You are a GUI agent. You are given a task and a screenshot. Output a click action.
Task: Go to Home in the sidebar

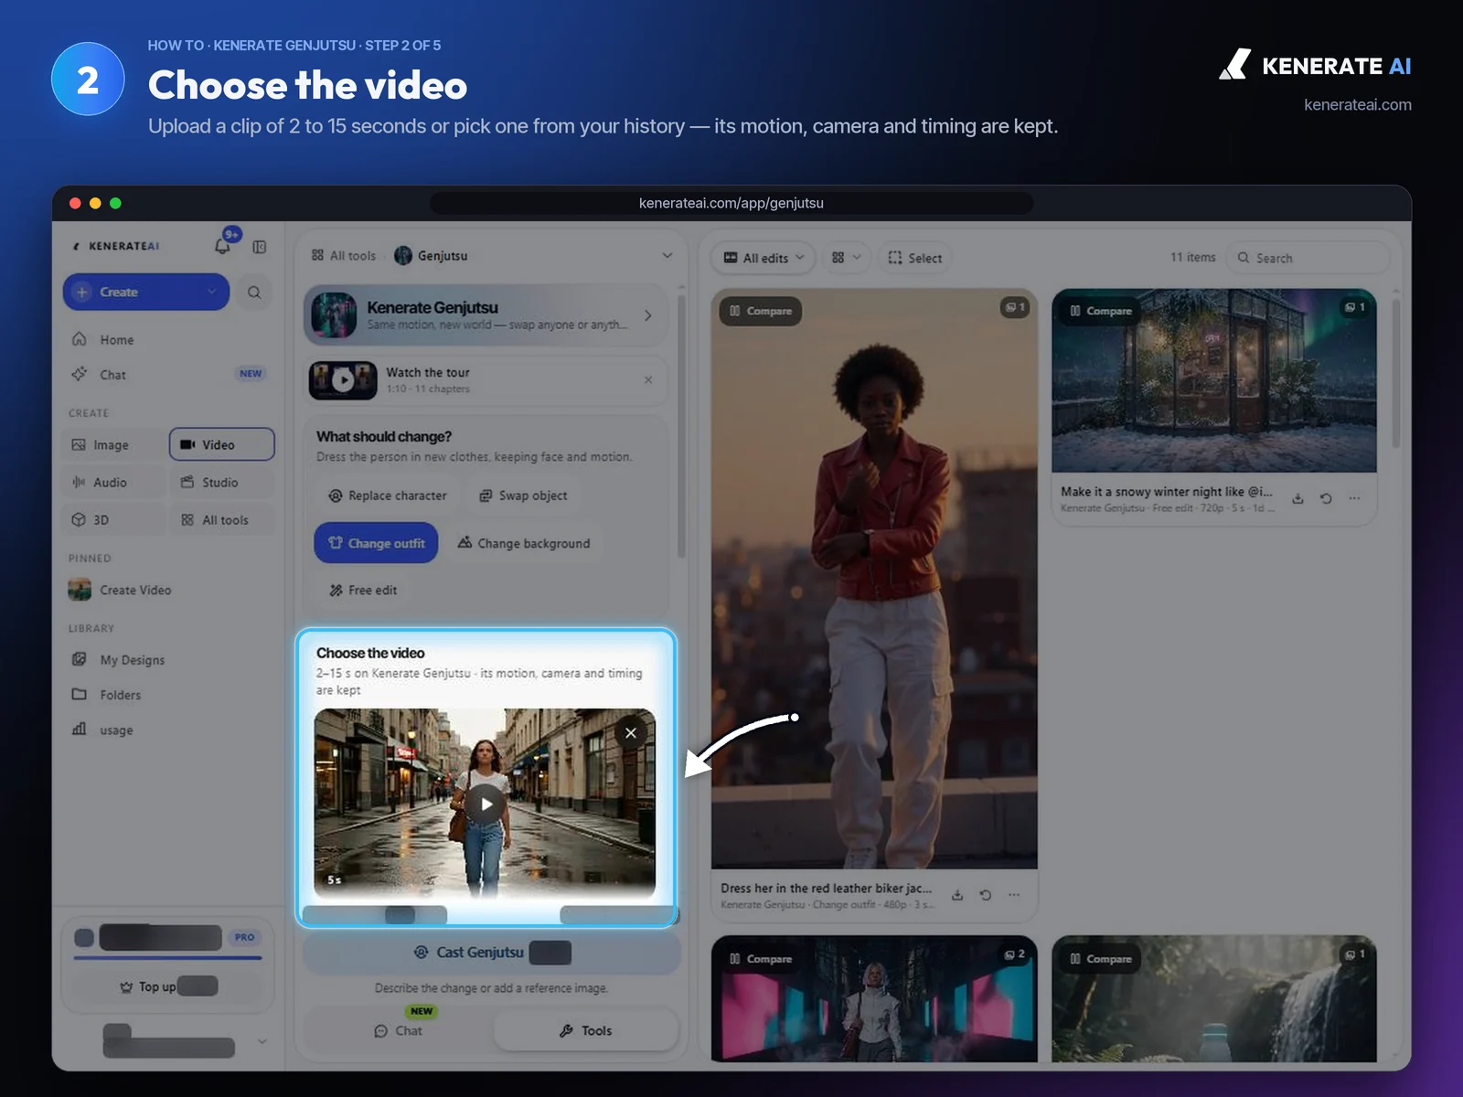(116, 340)
